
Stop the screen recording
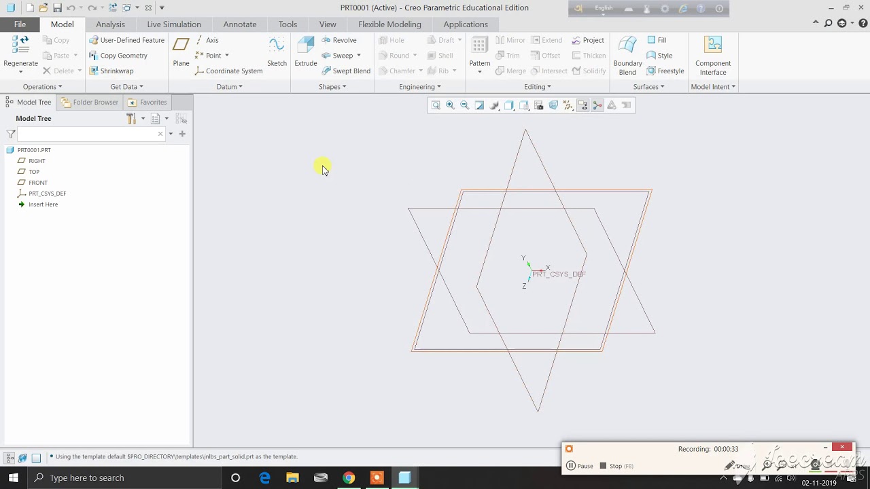[616, 466]
